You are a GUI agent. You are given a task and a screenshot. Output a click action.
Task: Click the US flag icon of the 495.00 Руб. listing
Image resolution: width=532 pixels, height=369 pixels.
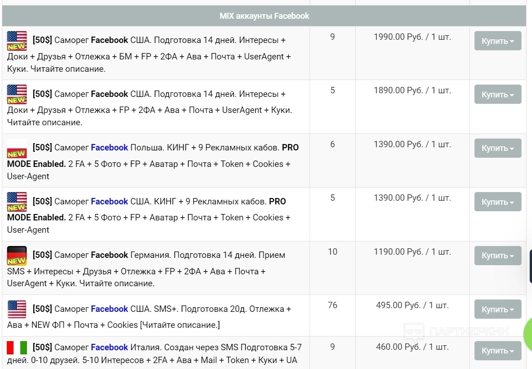[17, 309]
